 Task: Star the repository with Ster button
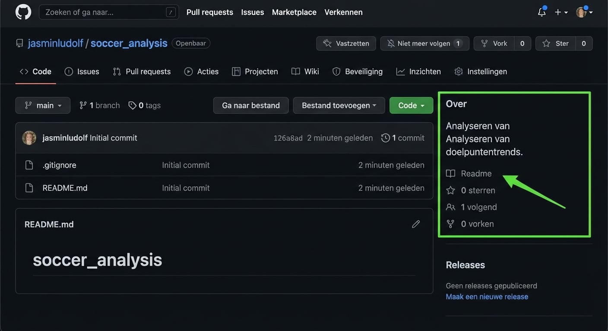[x=556, y=44]
